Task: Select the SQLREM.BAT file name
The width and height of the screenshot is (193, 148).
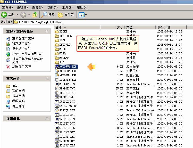Action: 67,141
